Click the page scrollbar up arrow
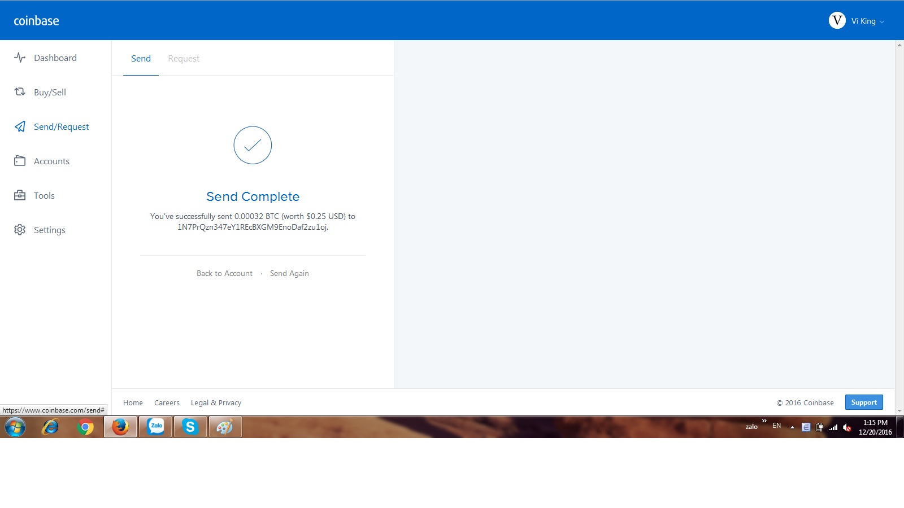Screen dimensions: 904x508 pos(899,45)
